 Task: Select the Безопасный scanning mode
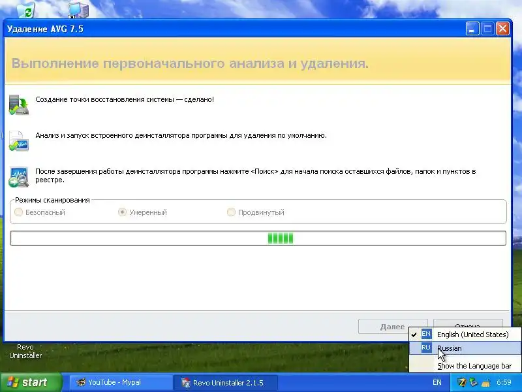[40, 212]
